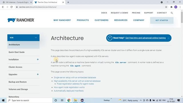Open REQUEST A DEMO link
Image resolution: width=183 pixels, height=103 pixels.
click(120, 13)
